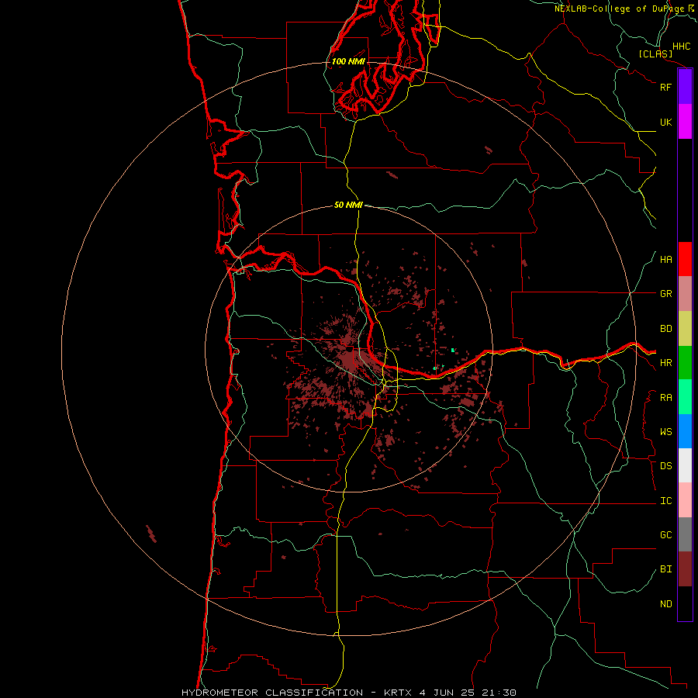Click the yellow BD legend color swatch
Image resolution: width=698 pixels, height=698 pixels.
click(x=685, y=329)
